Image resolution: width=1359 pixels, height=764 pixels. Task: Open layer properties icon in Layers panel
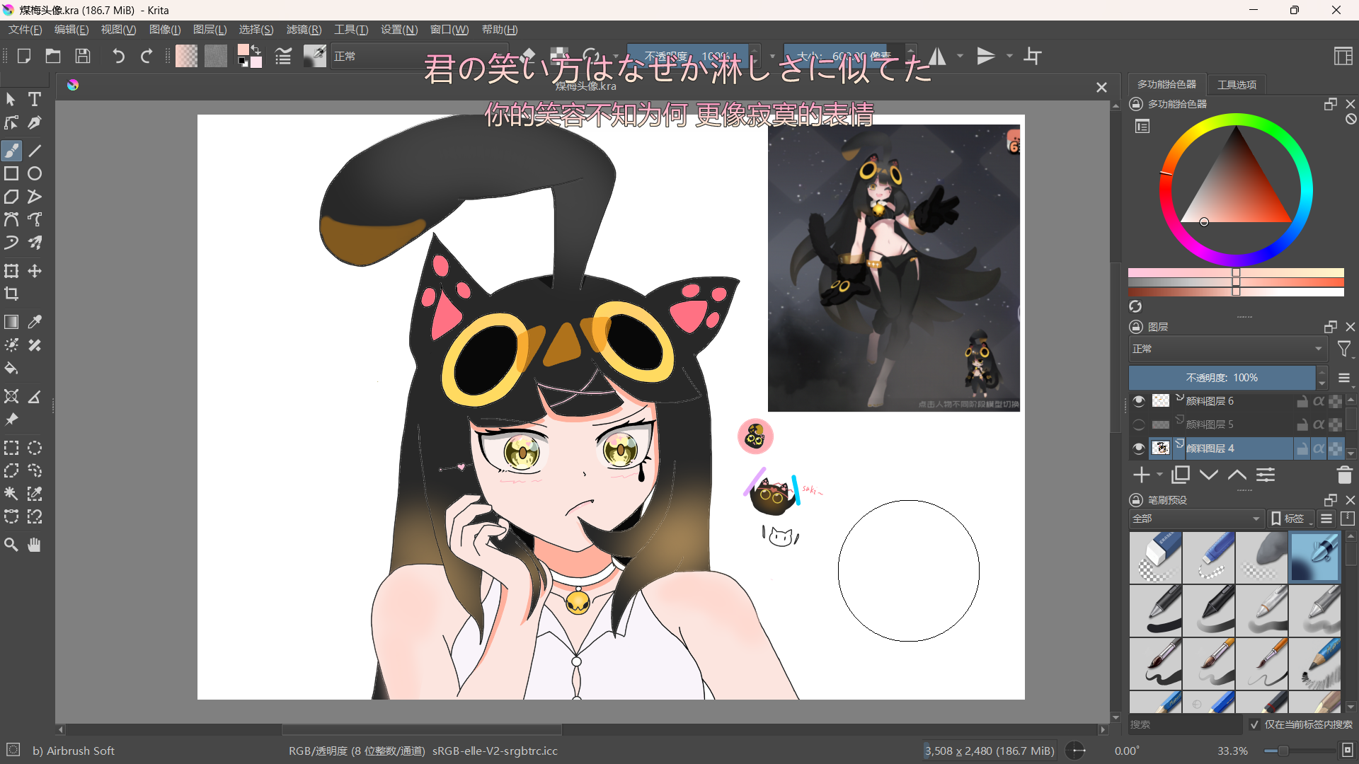point(1266,475)
